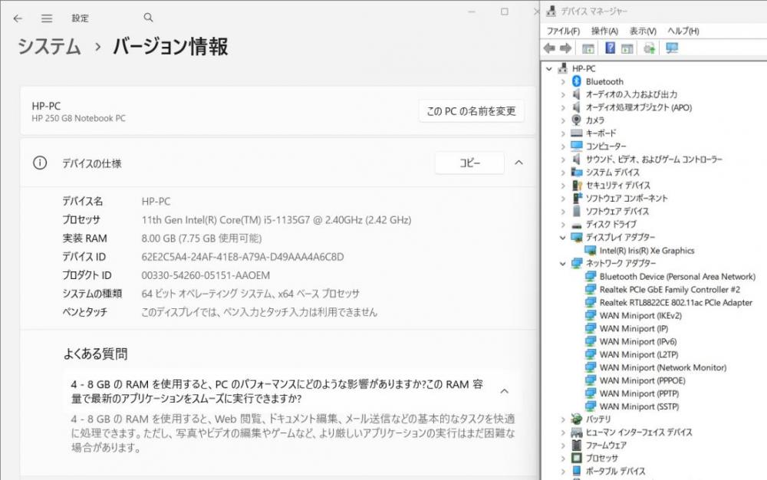The width and height of the screenshot is (767, 480).
Task: Collapse the ネットワーク アダプター node
Action: coord(562,264)
